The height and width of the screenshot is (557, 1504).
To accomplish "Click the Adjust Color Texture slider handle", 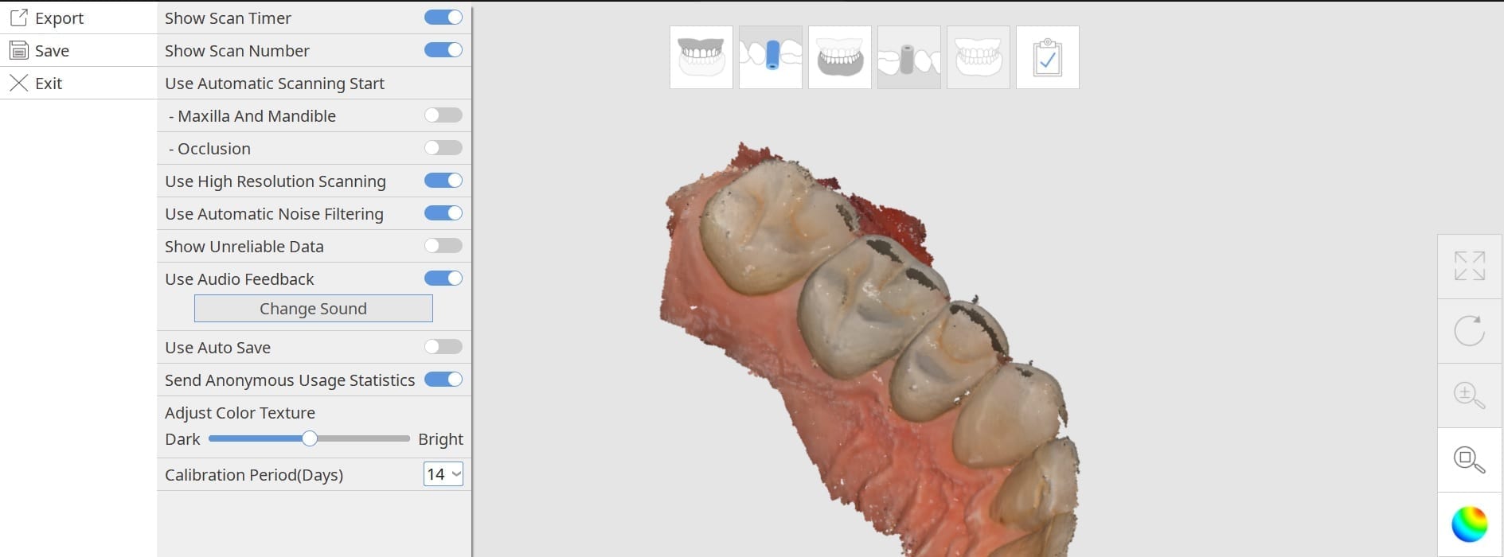I will pos(310,438).
